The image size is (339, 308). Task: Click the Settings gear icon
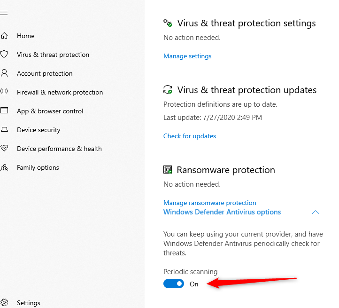pyautogui.click(x=4, y=303)
